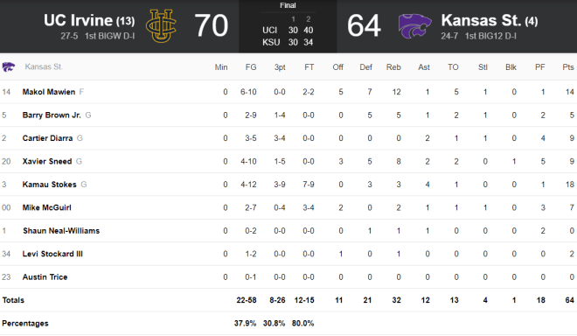This screenshot has width=577, height=336.
Task: Sort by the Pts column header
Action: [x=567, y=67]
